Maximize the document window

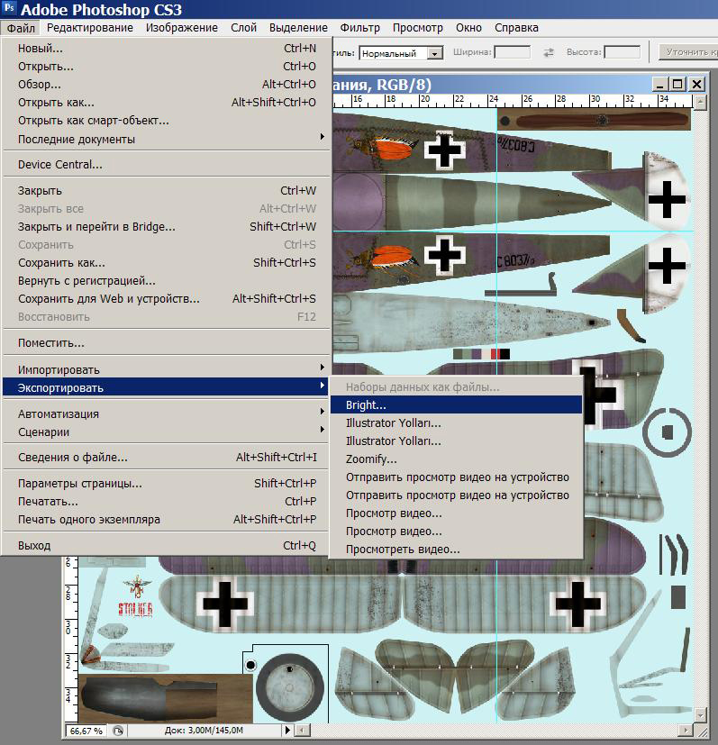click(x=677, y=85)
